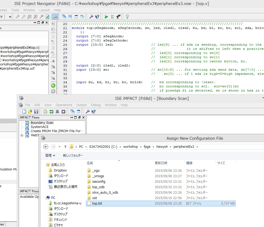Open the Layout menu in ISE Project Navigator
This screenshot has height=227, width=264.
tap(44, 10)
